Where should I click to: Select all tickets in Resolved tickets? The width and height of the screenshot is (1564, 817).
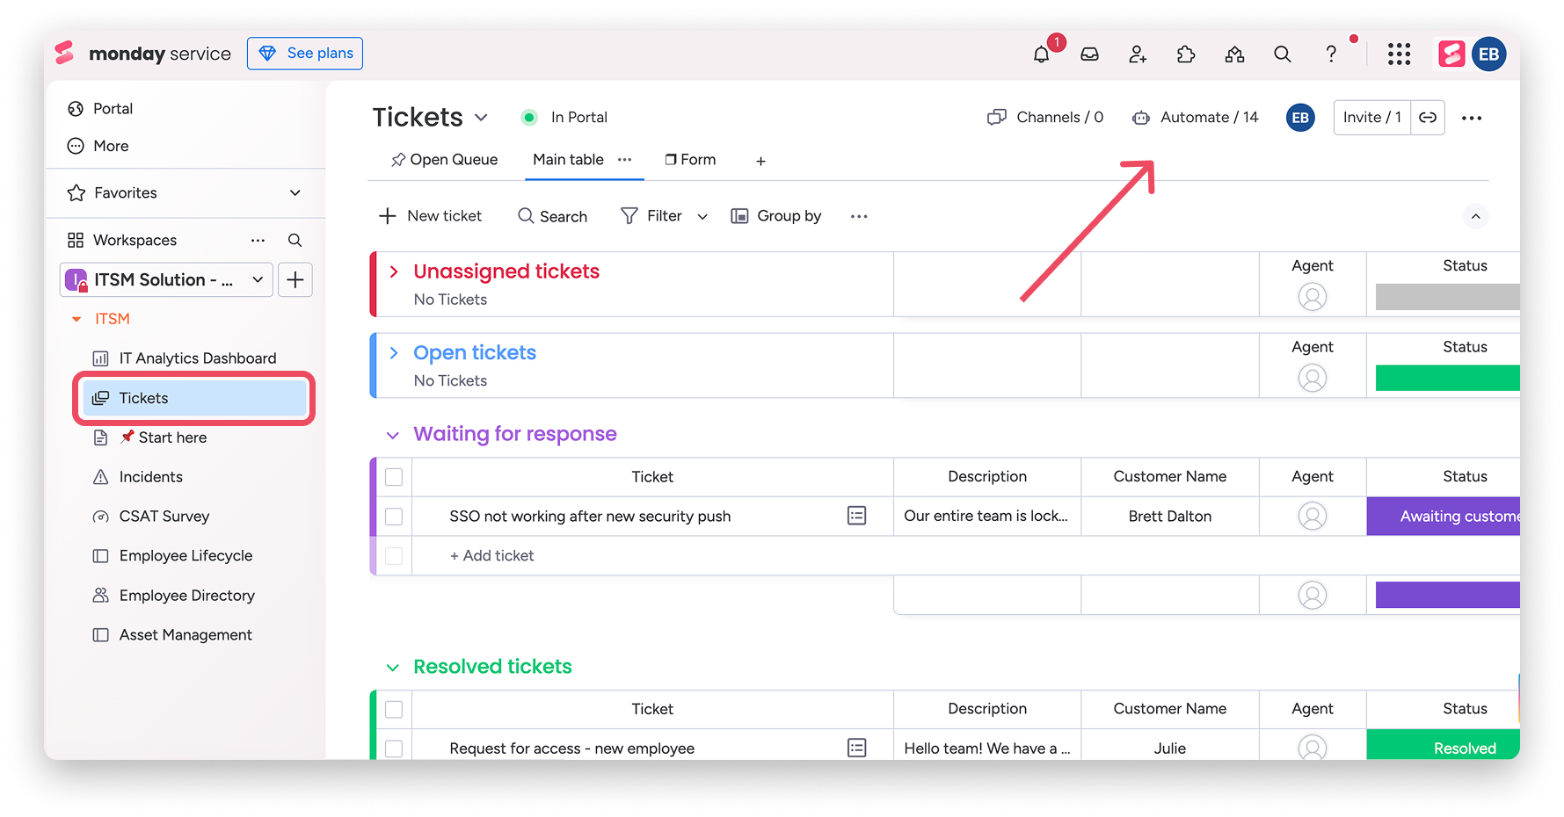point(394,709)
